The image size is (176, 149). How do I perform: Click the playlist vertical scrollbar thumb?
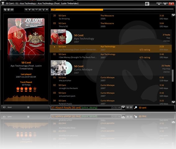click(173, 75)
